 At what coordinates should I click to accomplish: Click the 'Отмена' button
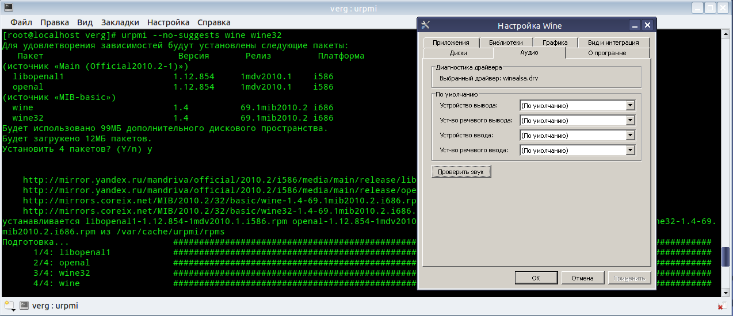(582, 278)
